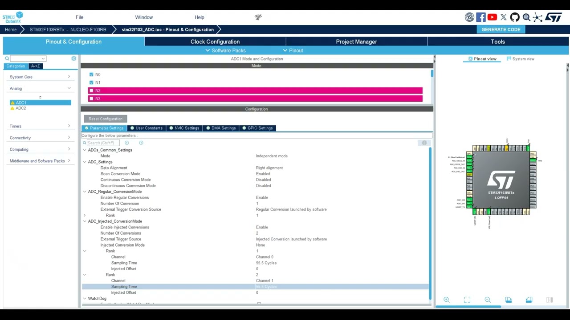Click the wiki magnifier icon near GitHub
This screenshot has width=570, height=320.
click(526, 17)
